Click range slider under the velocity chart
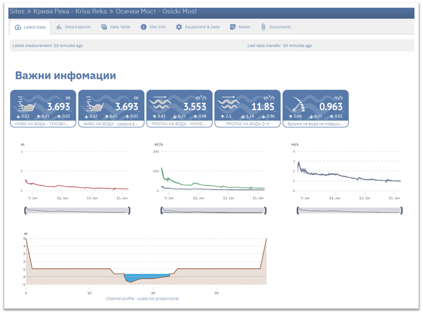The image size is (423, 314). [x=349, y=210]
